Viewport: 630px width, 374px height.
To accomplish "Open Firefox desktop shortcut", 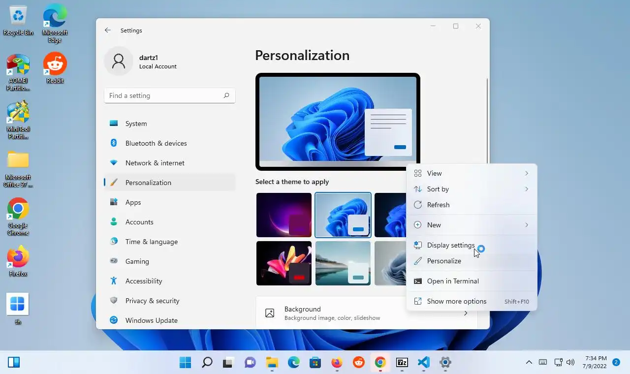I will (18, 261).
